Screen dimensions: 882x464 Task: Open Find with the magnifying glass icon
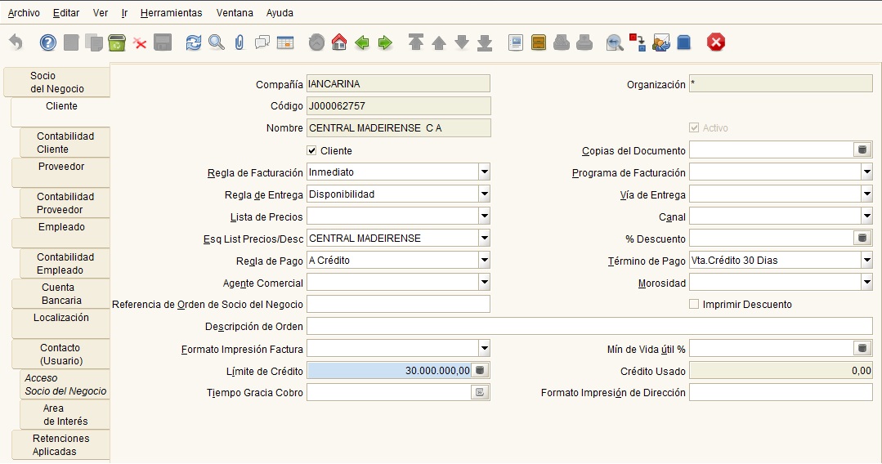coord(217,42)
